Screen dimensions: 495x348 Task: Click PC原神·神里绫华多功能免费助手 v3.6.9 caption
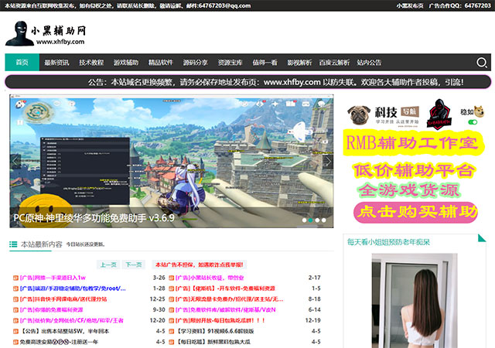pos(94,218)
